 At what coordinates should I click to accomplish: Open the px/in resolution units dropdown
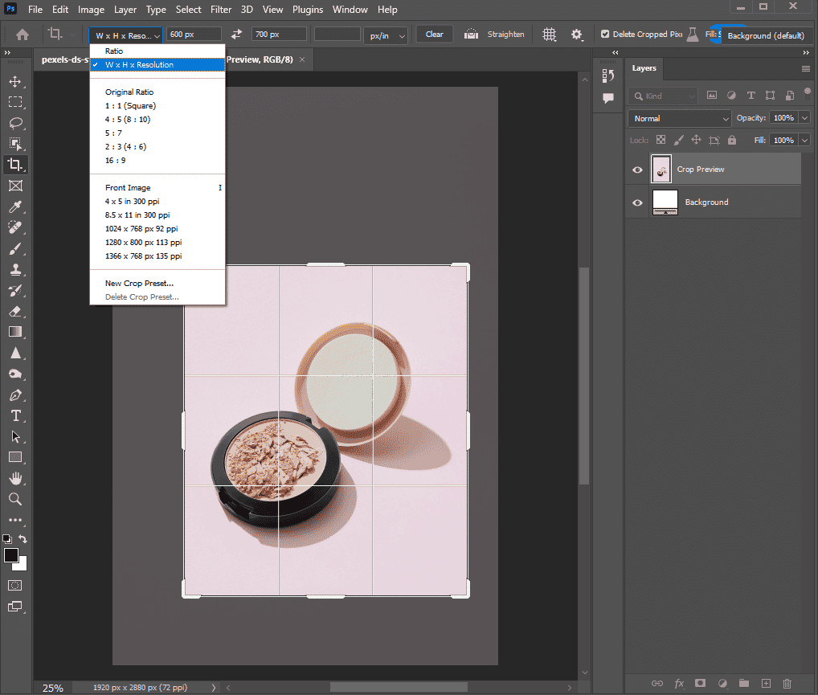(387, 35)
